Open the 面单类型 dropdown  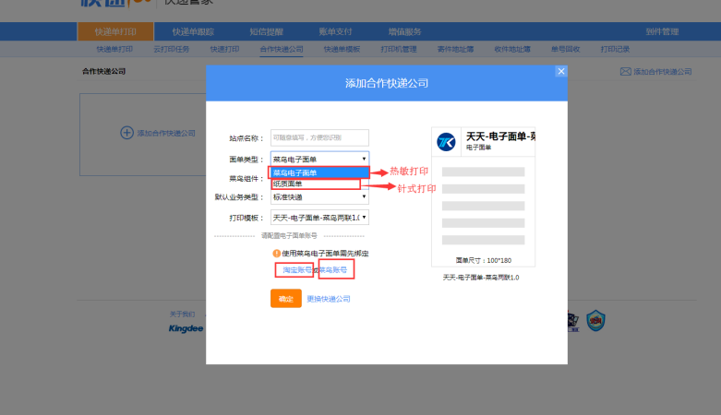click(319, 160)
